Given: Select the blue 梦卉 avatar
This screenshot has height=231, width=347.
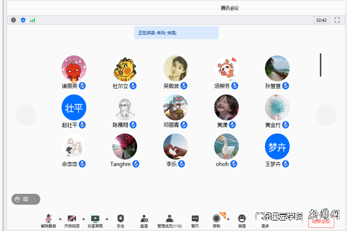Looking at the screenshot, I should 277,146.
